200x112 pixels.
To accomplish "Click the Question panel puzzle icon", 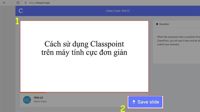I will (157, 24).
